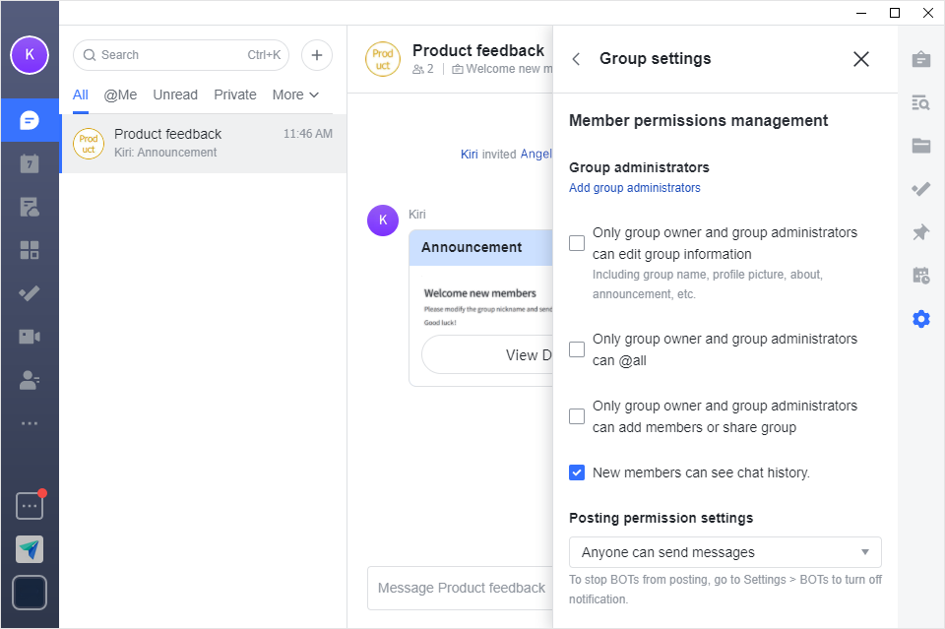Image resolution: width=945 pixels, height=629 pixels.
Task: Open the workbench grid icon
Action: [x=30, y=250]
